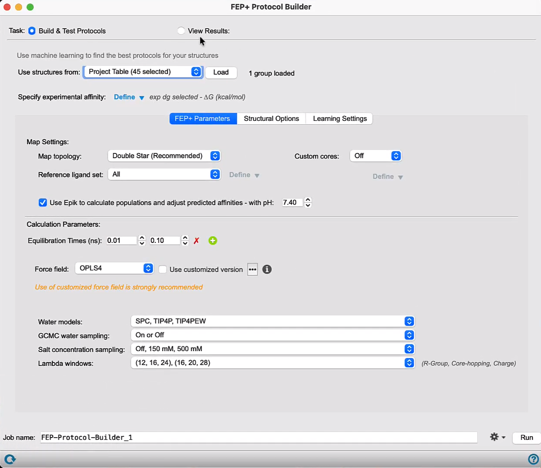Adjust 0.01 equilibration time stepper
The width and height of the screenshot is (541, 468).
click(142, 241)
